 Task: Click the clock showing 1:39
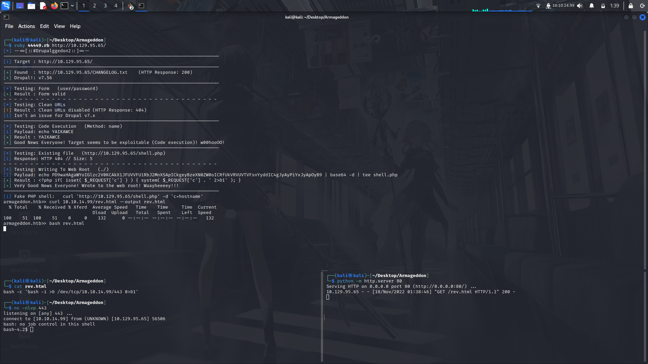(615, 5)
